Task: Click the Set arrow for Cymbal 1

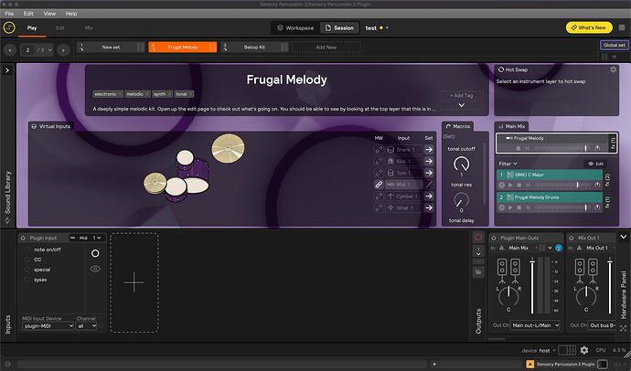Action: pos(429,196)
